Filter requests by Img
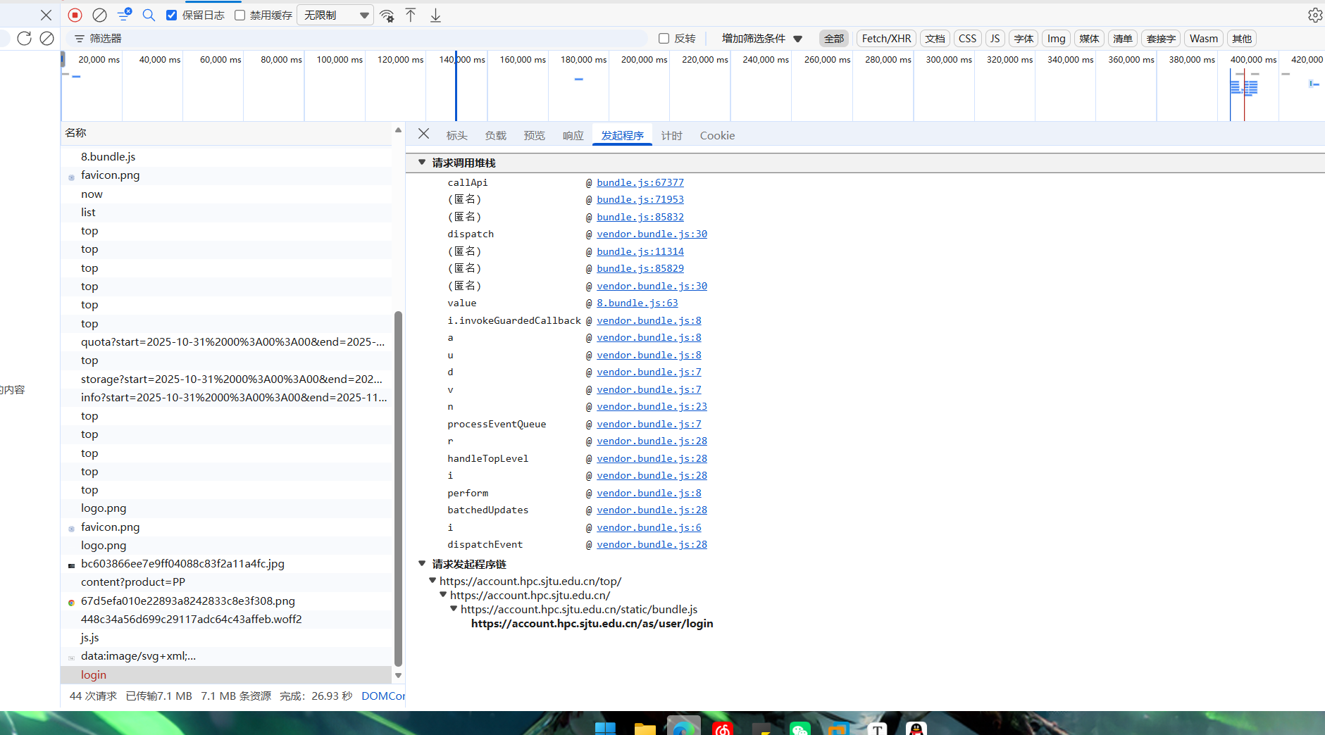Screen dimensions: 1325x735 [1056, 39]
